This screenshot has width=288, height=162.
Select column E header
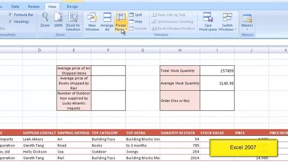(x=74, y=50)
